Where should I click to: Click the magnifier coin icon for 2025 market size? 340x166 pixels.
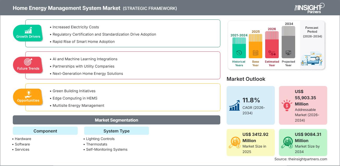235,142
